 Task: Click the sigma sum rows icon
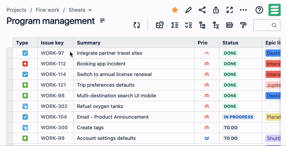point(175,25)
